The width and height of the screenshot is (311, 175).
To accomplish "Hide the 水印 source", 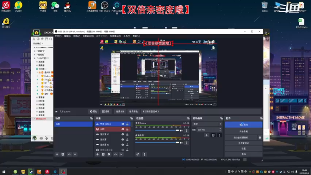I will [x=123, y=129].
